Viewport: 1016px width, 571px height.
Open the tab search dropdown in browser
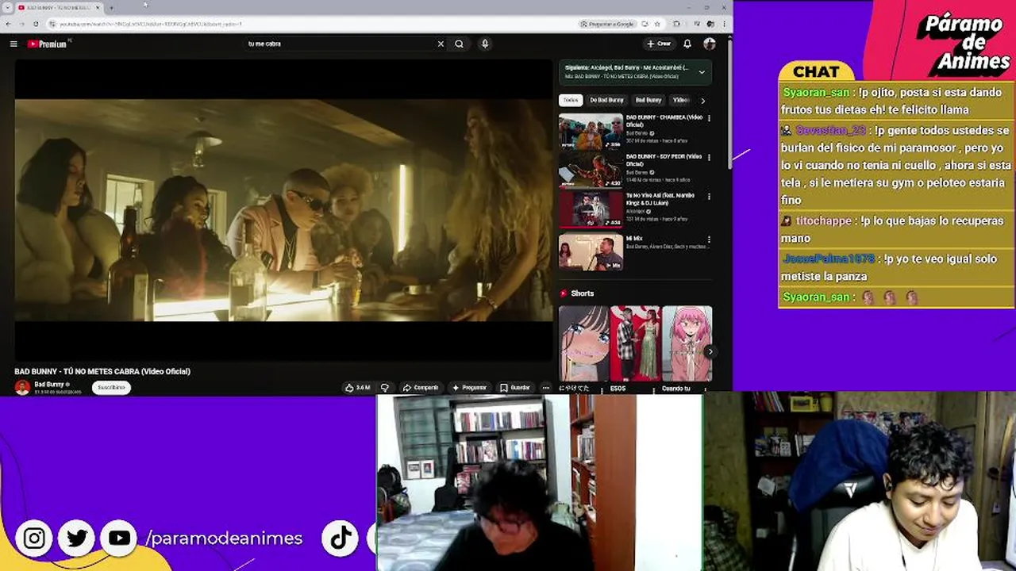click(7, 7)
